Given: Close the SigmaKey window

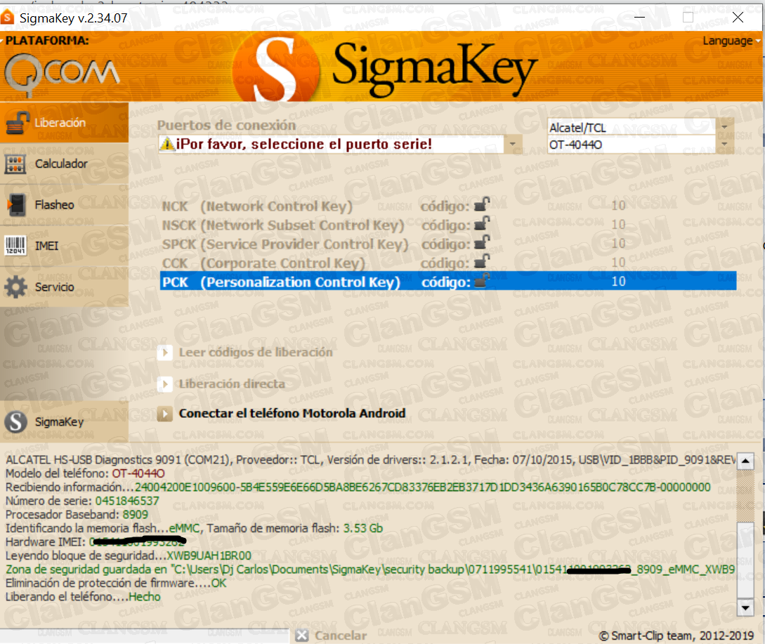Looking at the screenshot, I should tap(738, 18).
